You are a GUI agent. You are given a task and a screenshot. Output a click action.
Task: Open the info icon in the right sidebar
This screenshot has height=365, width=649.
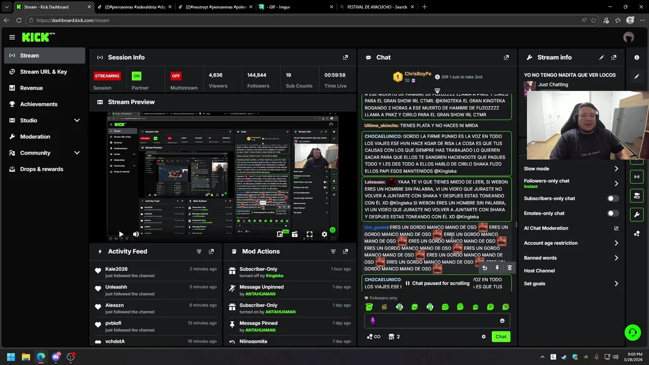click(x=637, y=57)
